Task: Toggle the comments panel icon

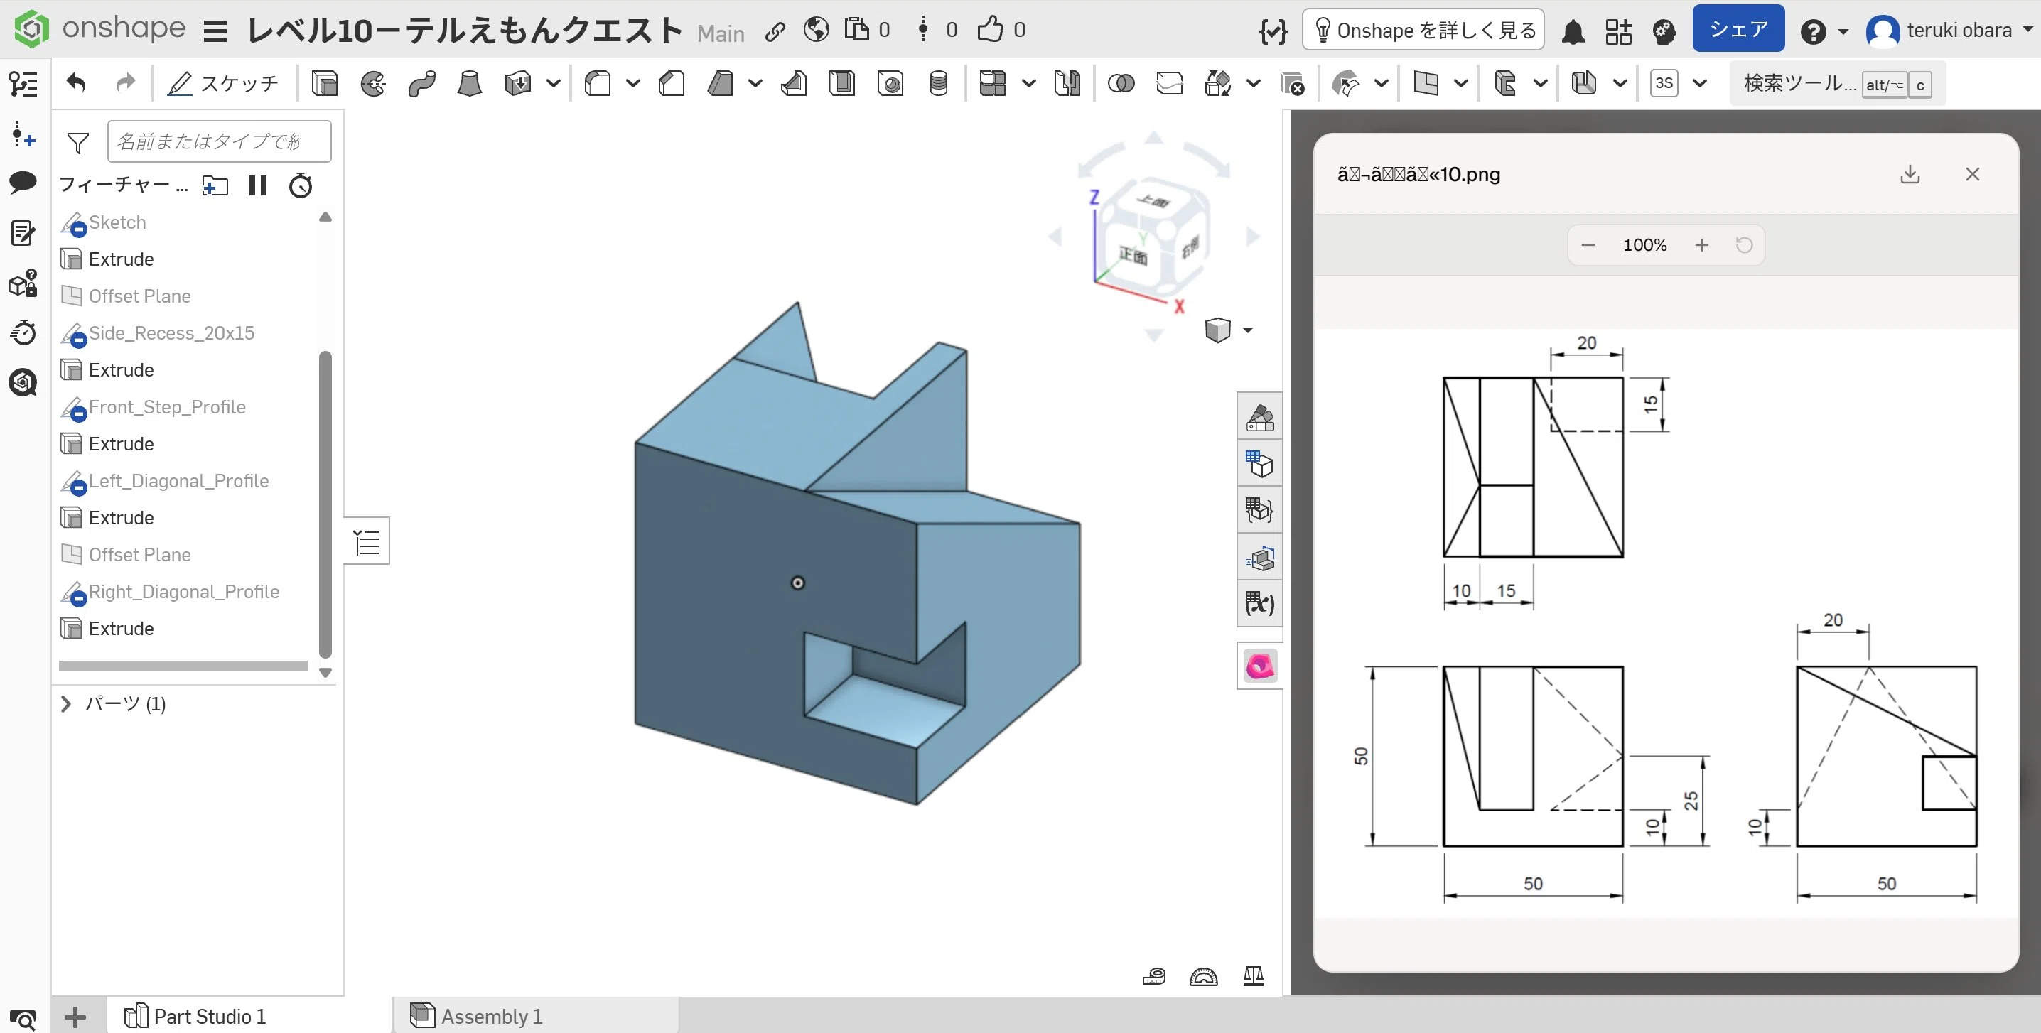Action: [23, 182]
